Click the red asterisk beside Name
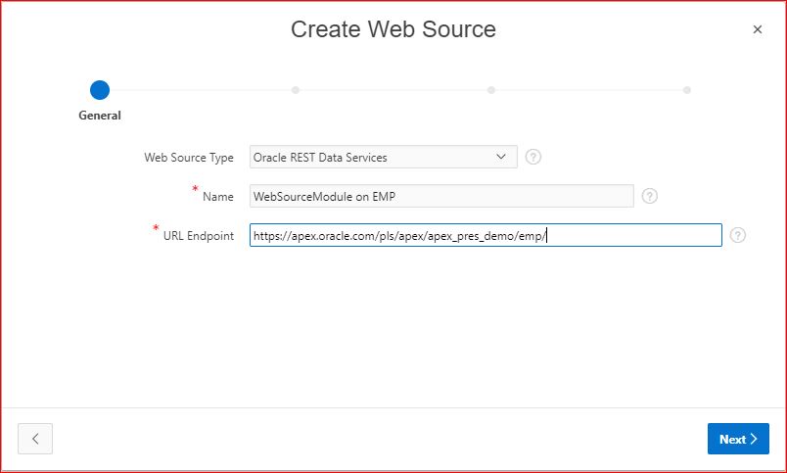787x473 pixels. 195,190
